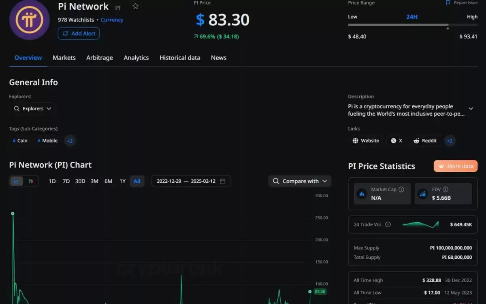Click the search icon in Compare with
Screen dimensions: 486x304
click(276, 181)
